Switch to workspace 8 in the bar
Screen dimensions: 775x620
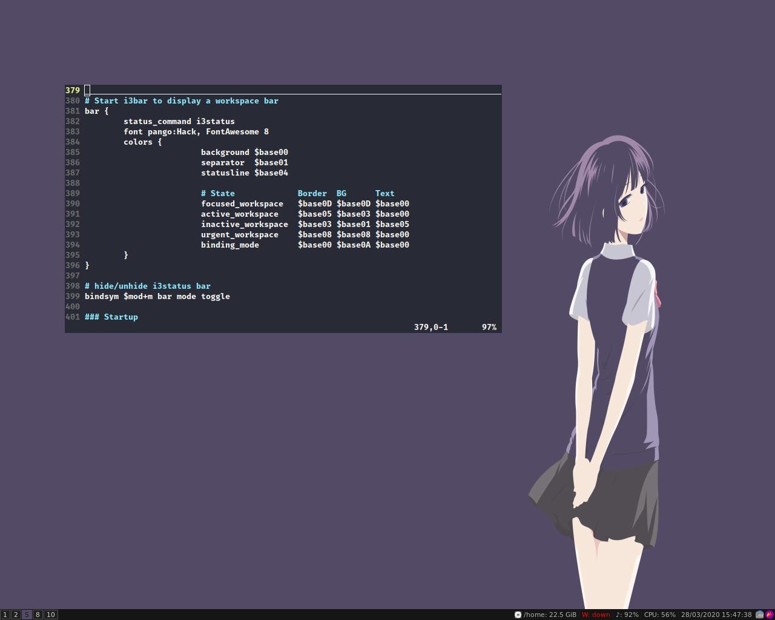click(x=38, y=615)
